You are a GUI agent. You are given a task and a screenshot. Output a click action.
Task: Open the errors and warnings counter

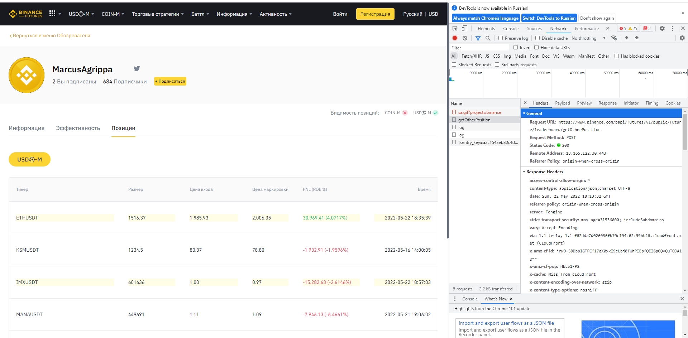click(629, 28)
